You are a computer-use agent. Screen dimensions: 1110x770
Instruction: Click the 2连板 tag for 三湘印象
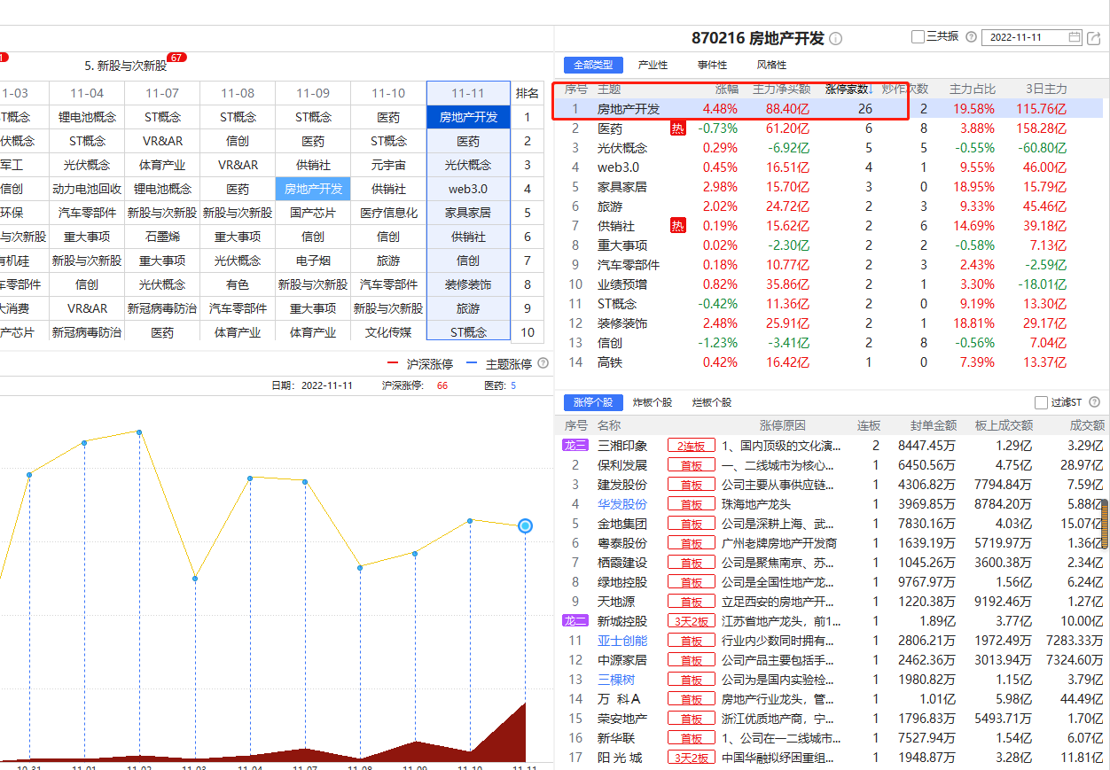tap(692, 446)
